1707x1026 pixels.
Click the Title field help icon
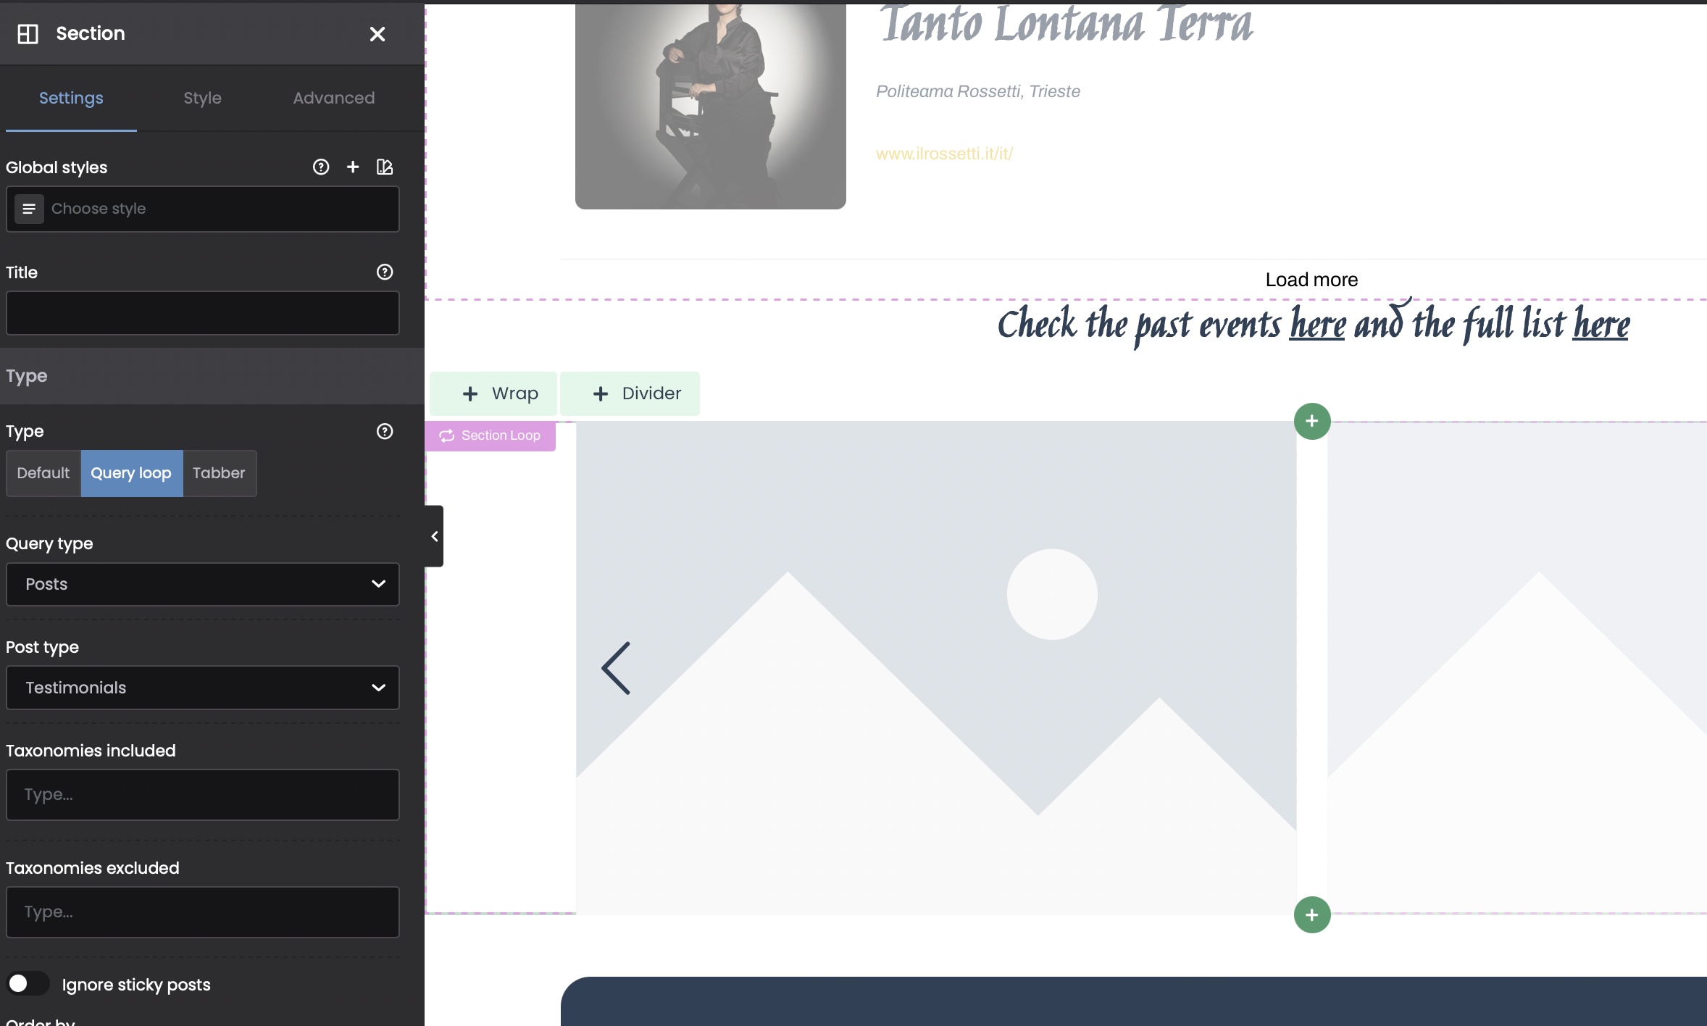tap(385, 272)
